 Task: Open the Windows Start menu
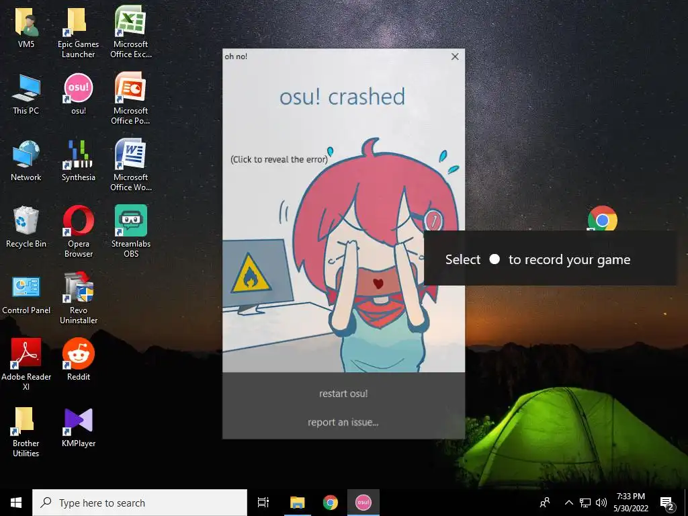(x=16, y=503)
